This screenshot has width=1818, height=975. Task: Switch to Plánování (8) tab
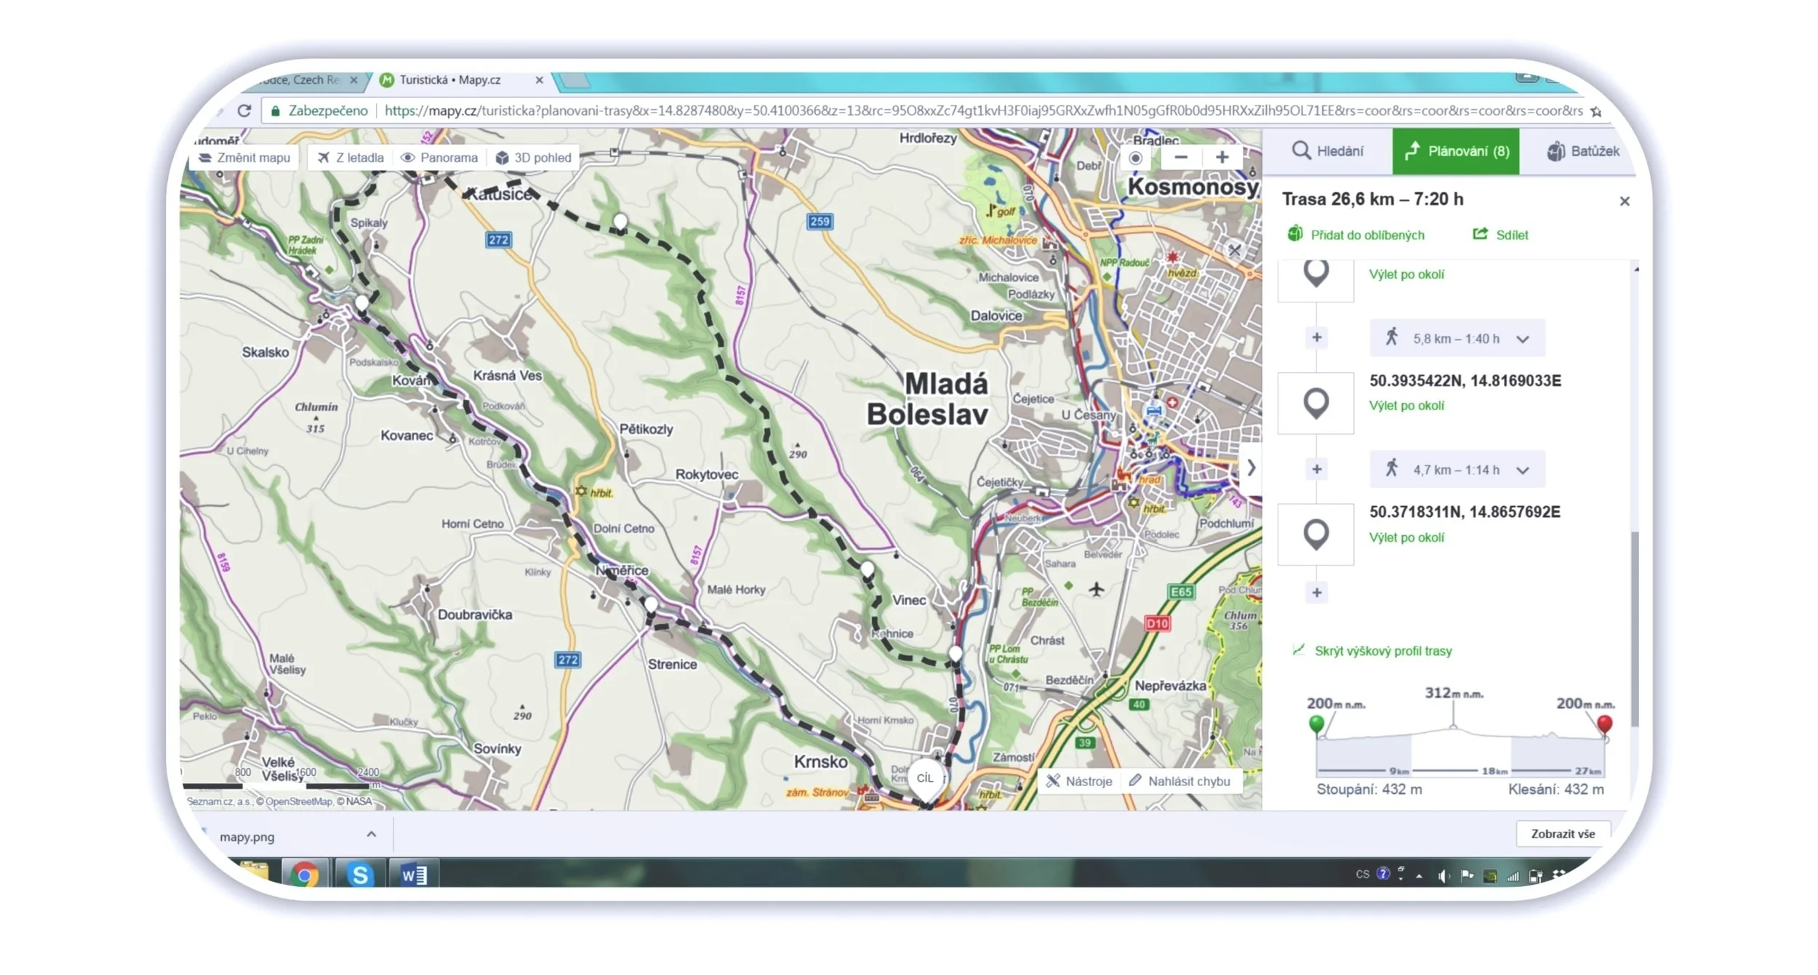[1456, 151]
